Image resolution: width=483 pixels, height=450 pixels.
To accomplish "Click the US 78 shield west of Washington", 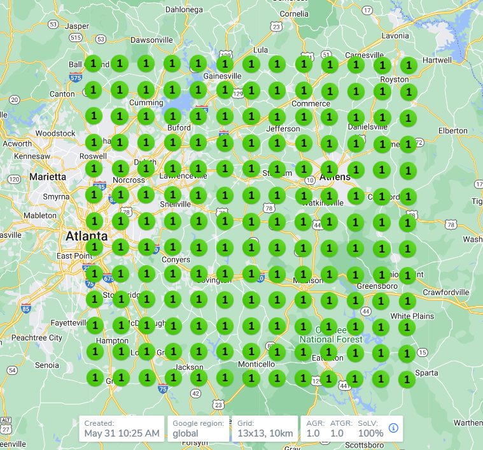I will (x=451, y=224).
